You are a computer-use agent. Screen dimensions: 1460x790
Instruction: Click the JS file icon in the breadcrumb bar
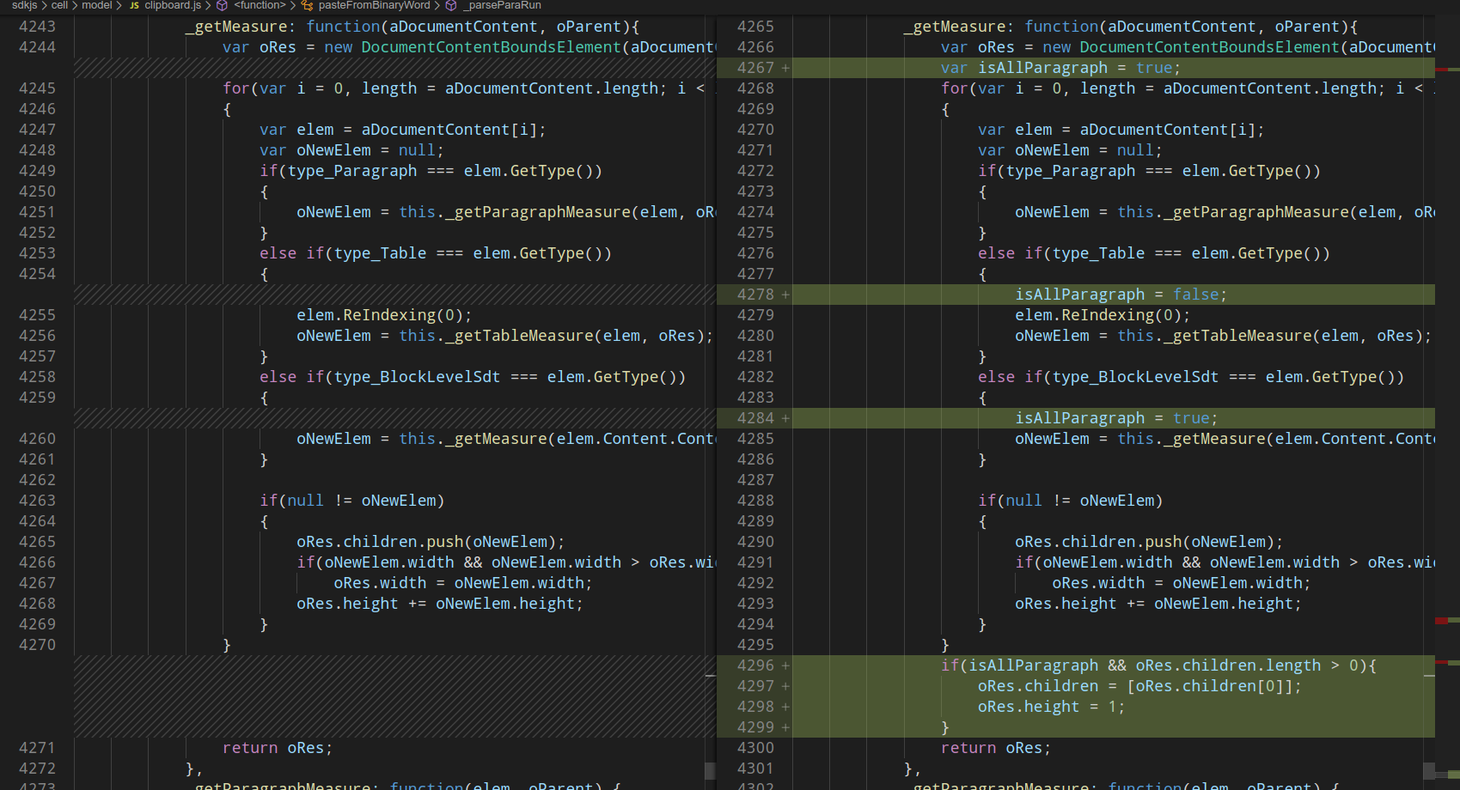point(134,5)
